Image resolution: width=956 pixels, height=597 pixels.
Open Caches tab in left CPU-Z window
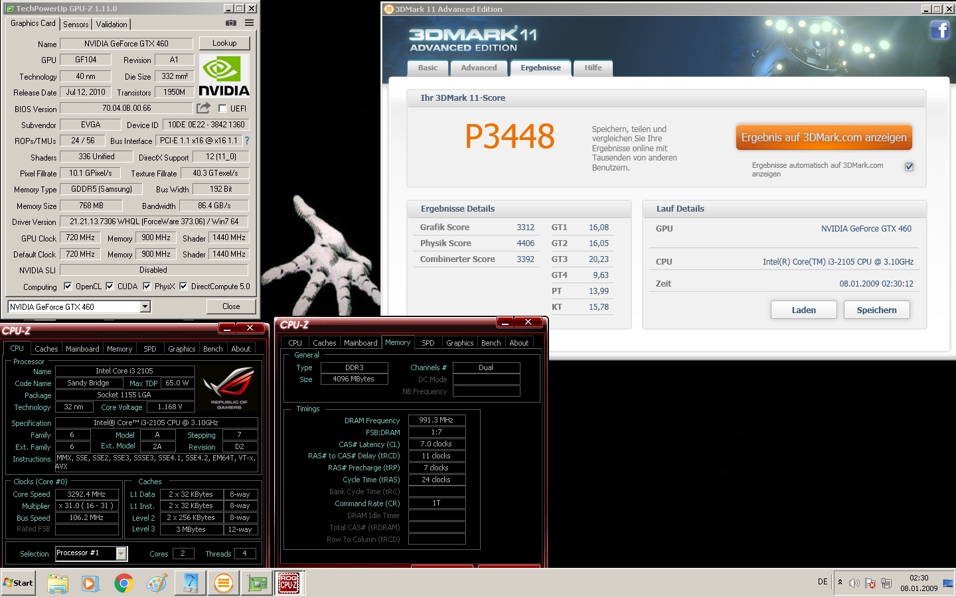click(x=46, y=349)
